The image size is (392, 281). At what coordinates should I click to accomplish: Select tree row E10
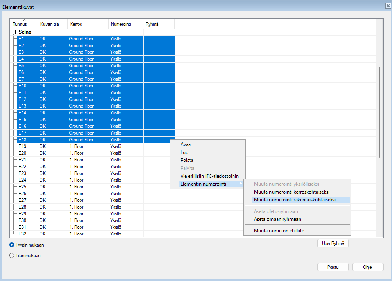pos(96,86)
